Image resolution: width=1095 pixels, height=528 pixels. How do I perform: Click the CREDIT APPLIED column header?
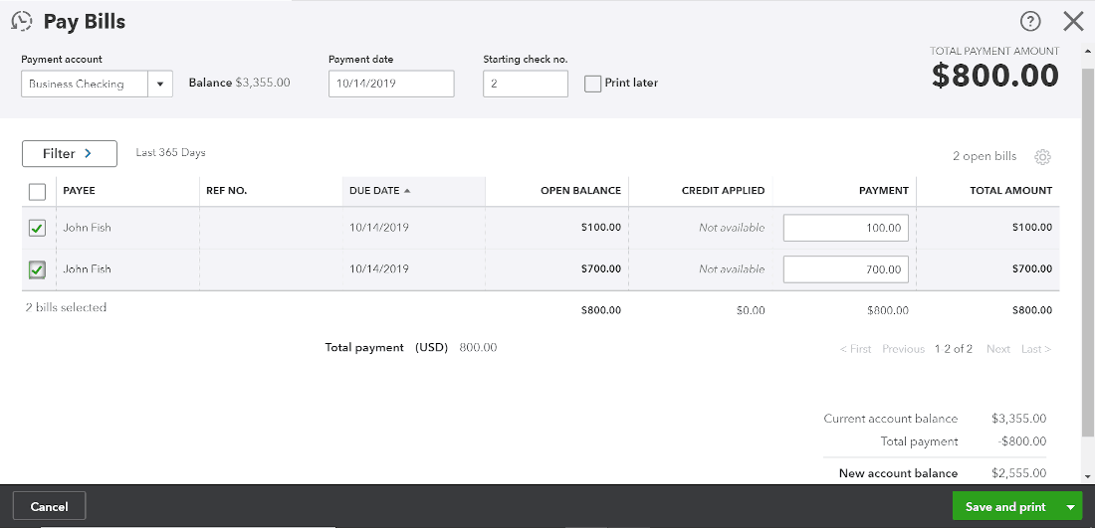(x=723, y=190)
